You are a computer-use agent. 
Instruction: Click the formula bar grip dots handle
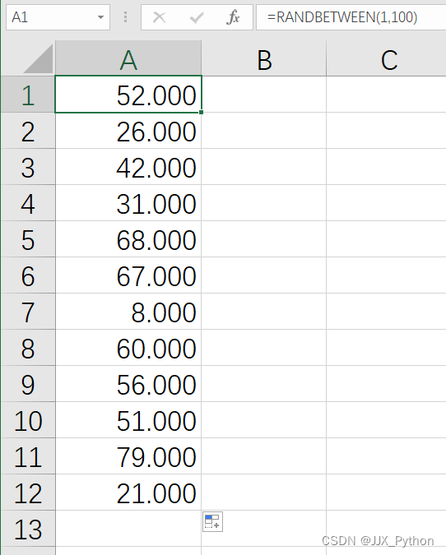coord(125,17)
